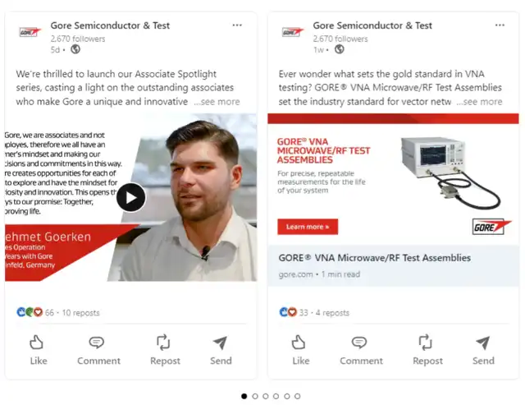
Task: Select the second carousel dot
Action: click(255, 396)
